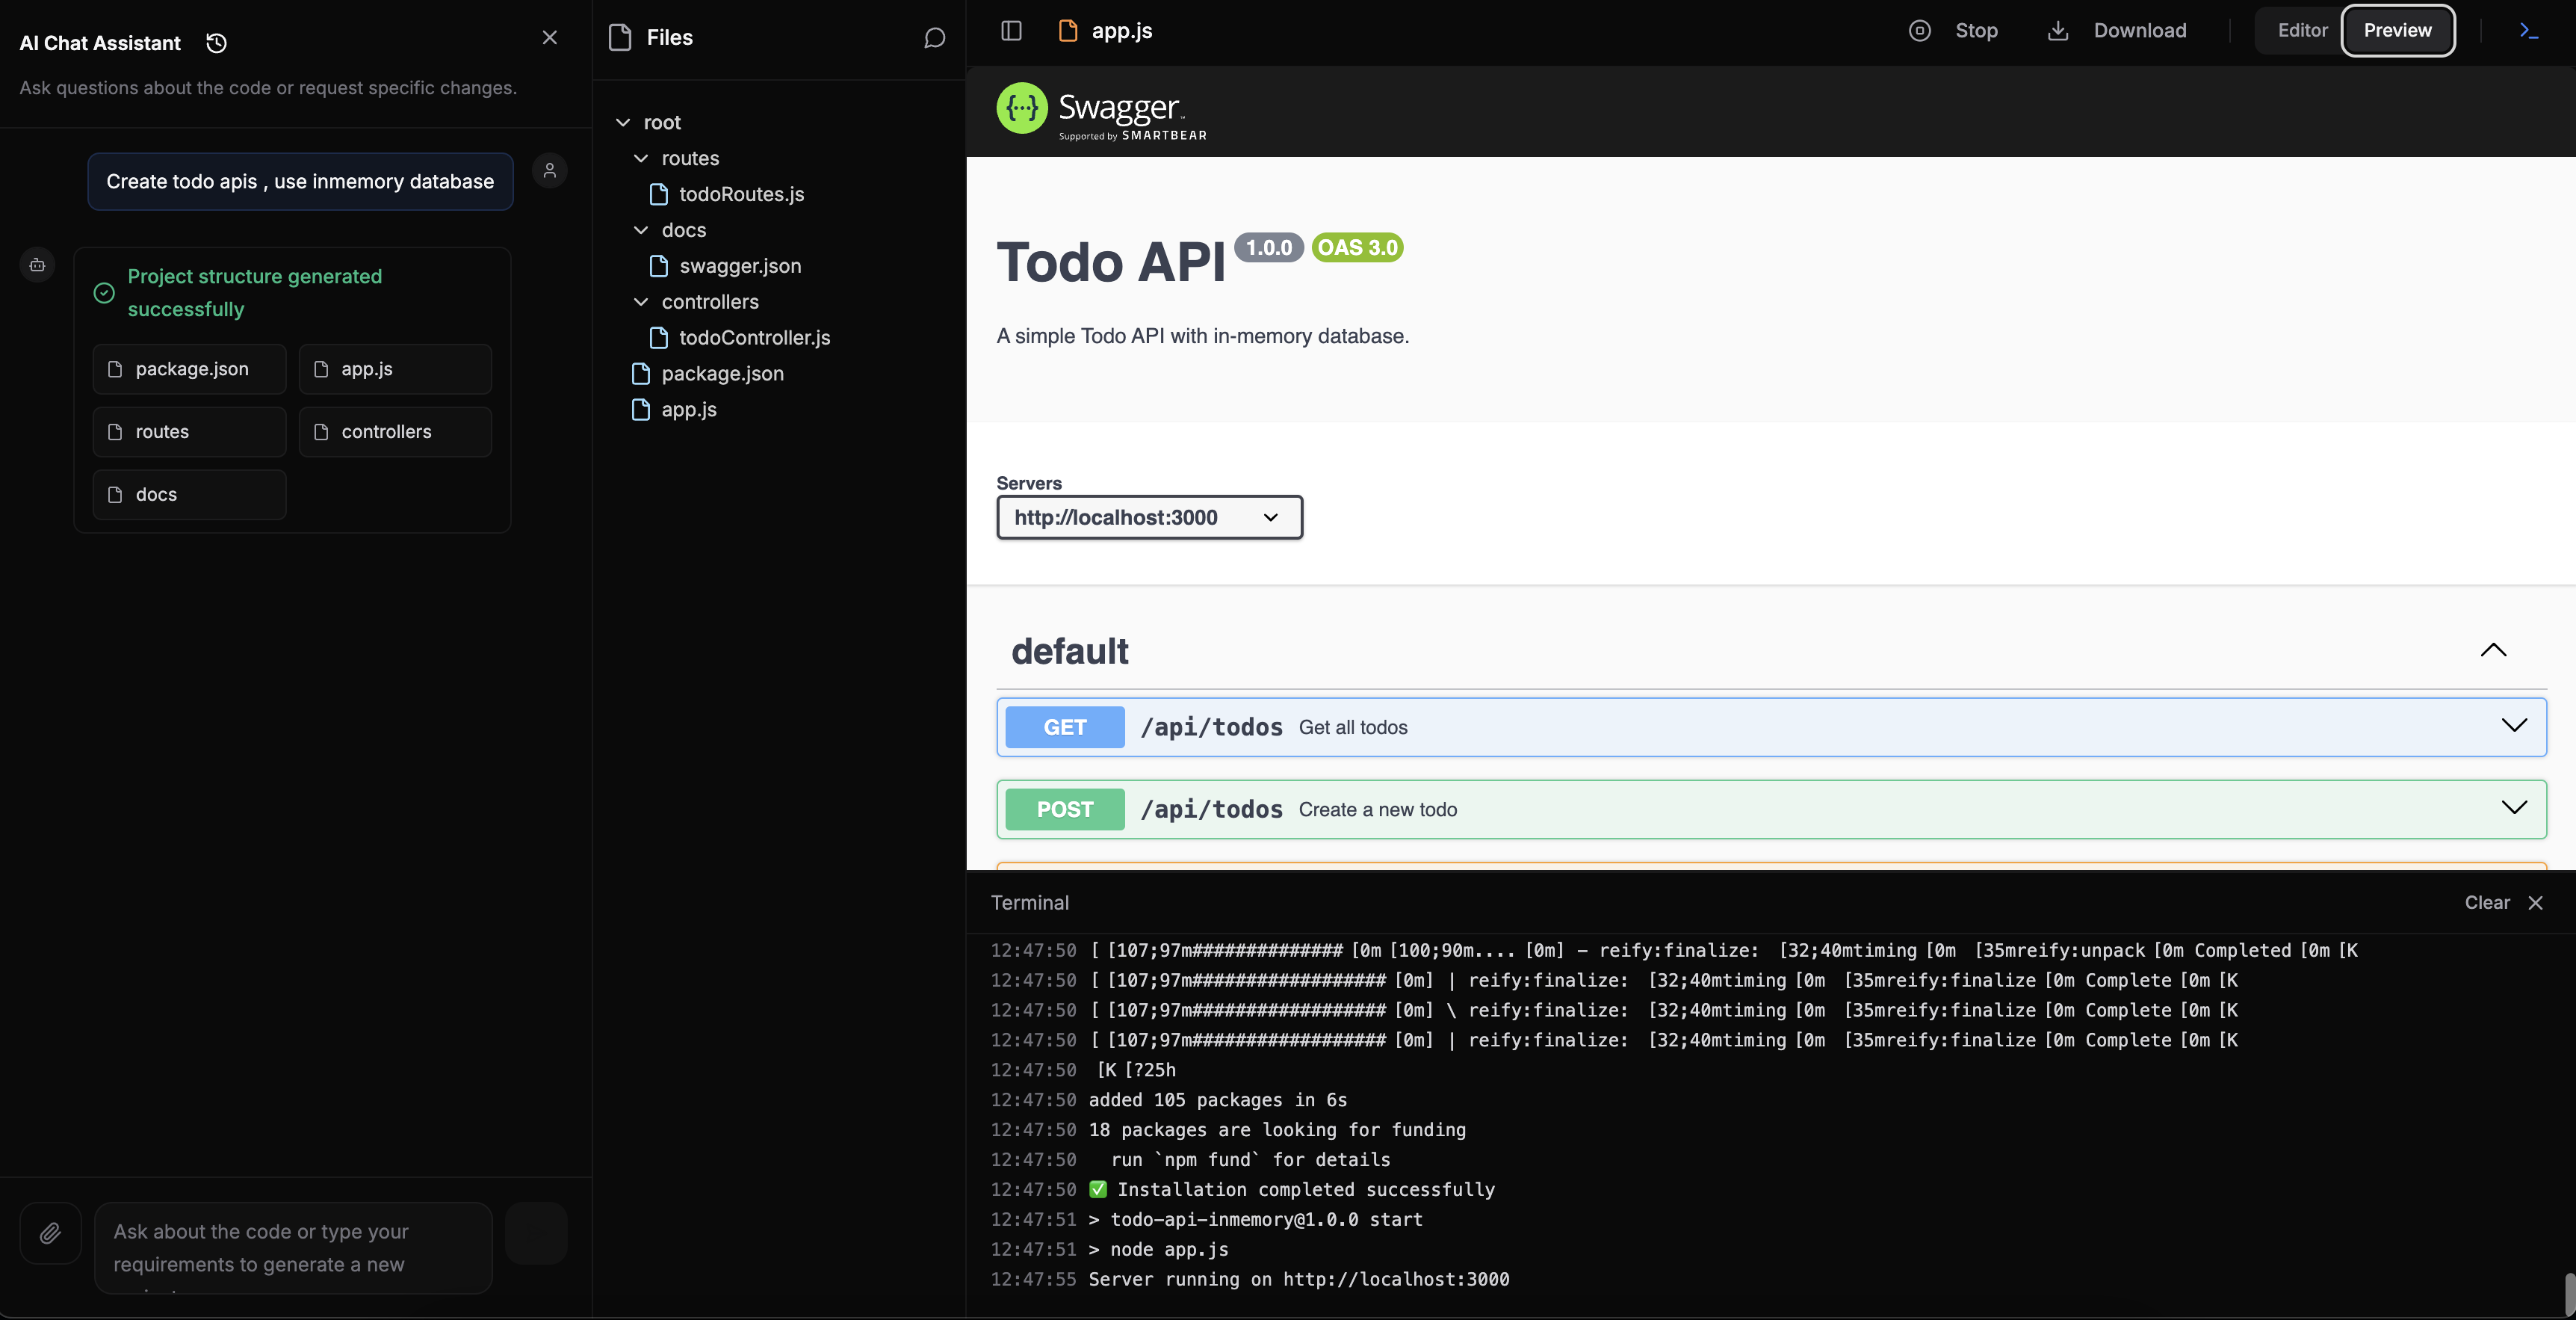Image resolution: width=2576 pixels, height=1320 pixels.
Task: Click the orange app.js file icon
Action: click(x=1068, y=31)
